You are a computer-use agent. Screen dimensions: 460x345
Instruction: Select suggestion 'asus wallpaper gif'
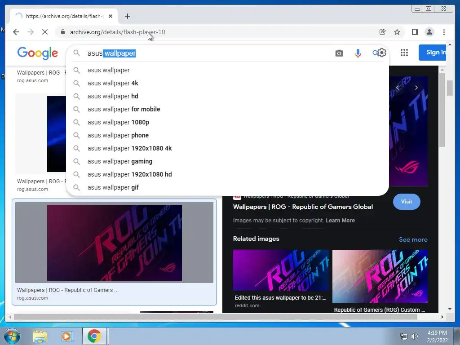(227, 187)
